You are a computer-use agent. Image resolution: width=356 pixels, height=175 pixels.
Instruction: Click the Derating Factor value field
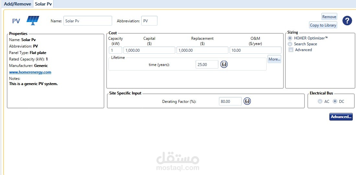pos(230,101)
